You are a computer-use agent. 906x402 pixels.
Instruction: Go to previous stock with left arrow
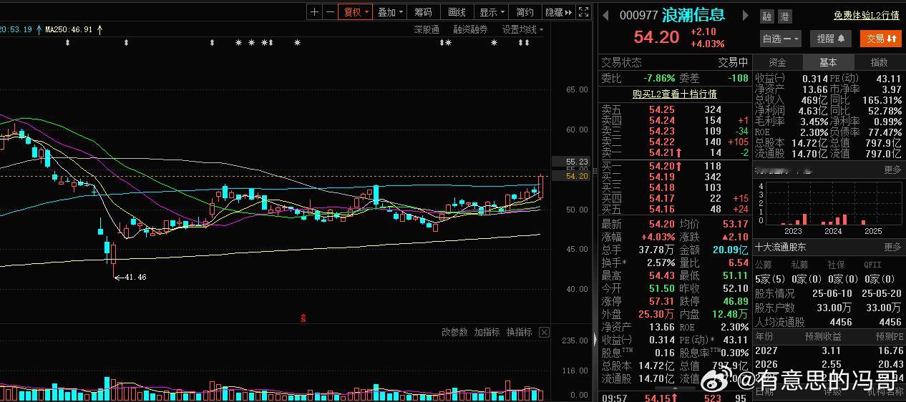605,16
